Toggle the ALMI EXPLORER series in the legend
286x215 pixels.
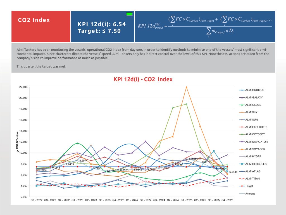[255, 127]
